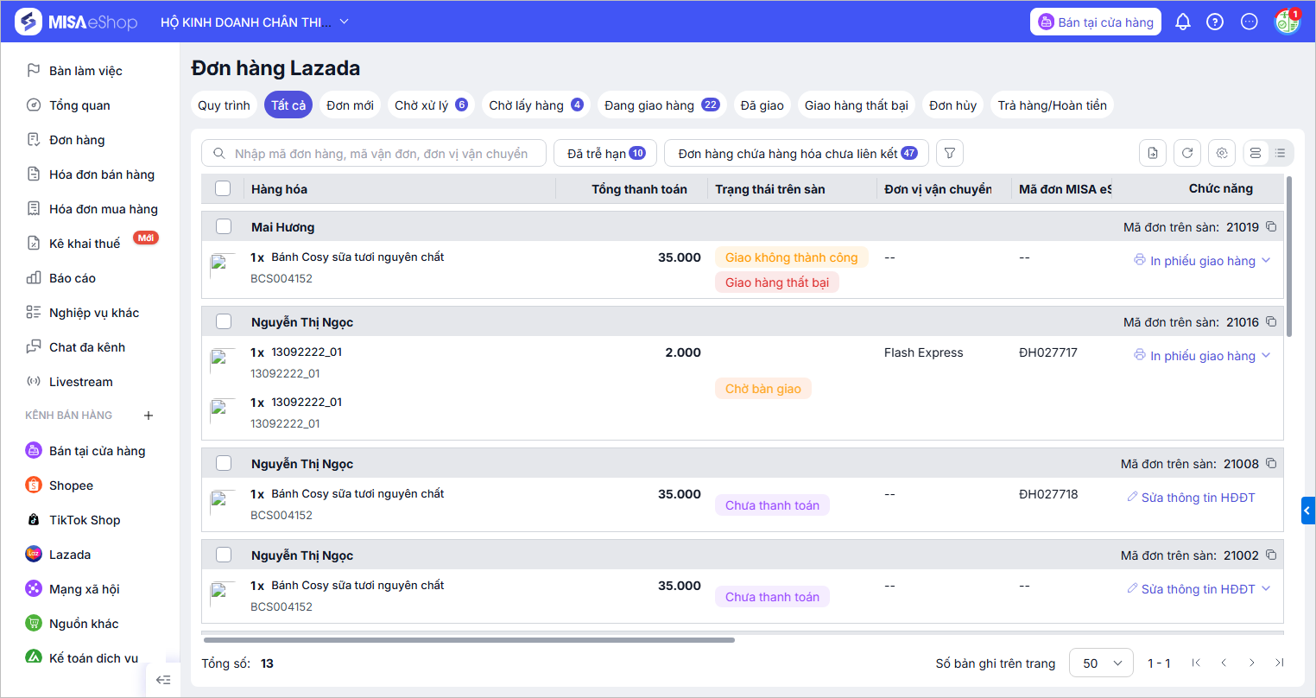1316x698 pixels.
Task: Add a new sales channel
Action: [149, 416]
